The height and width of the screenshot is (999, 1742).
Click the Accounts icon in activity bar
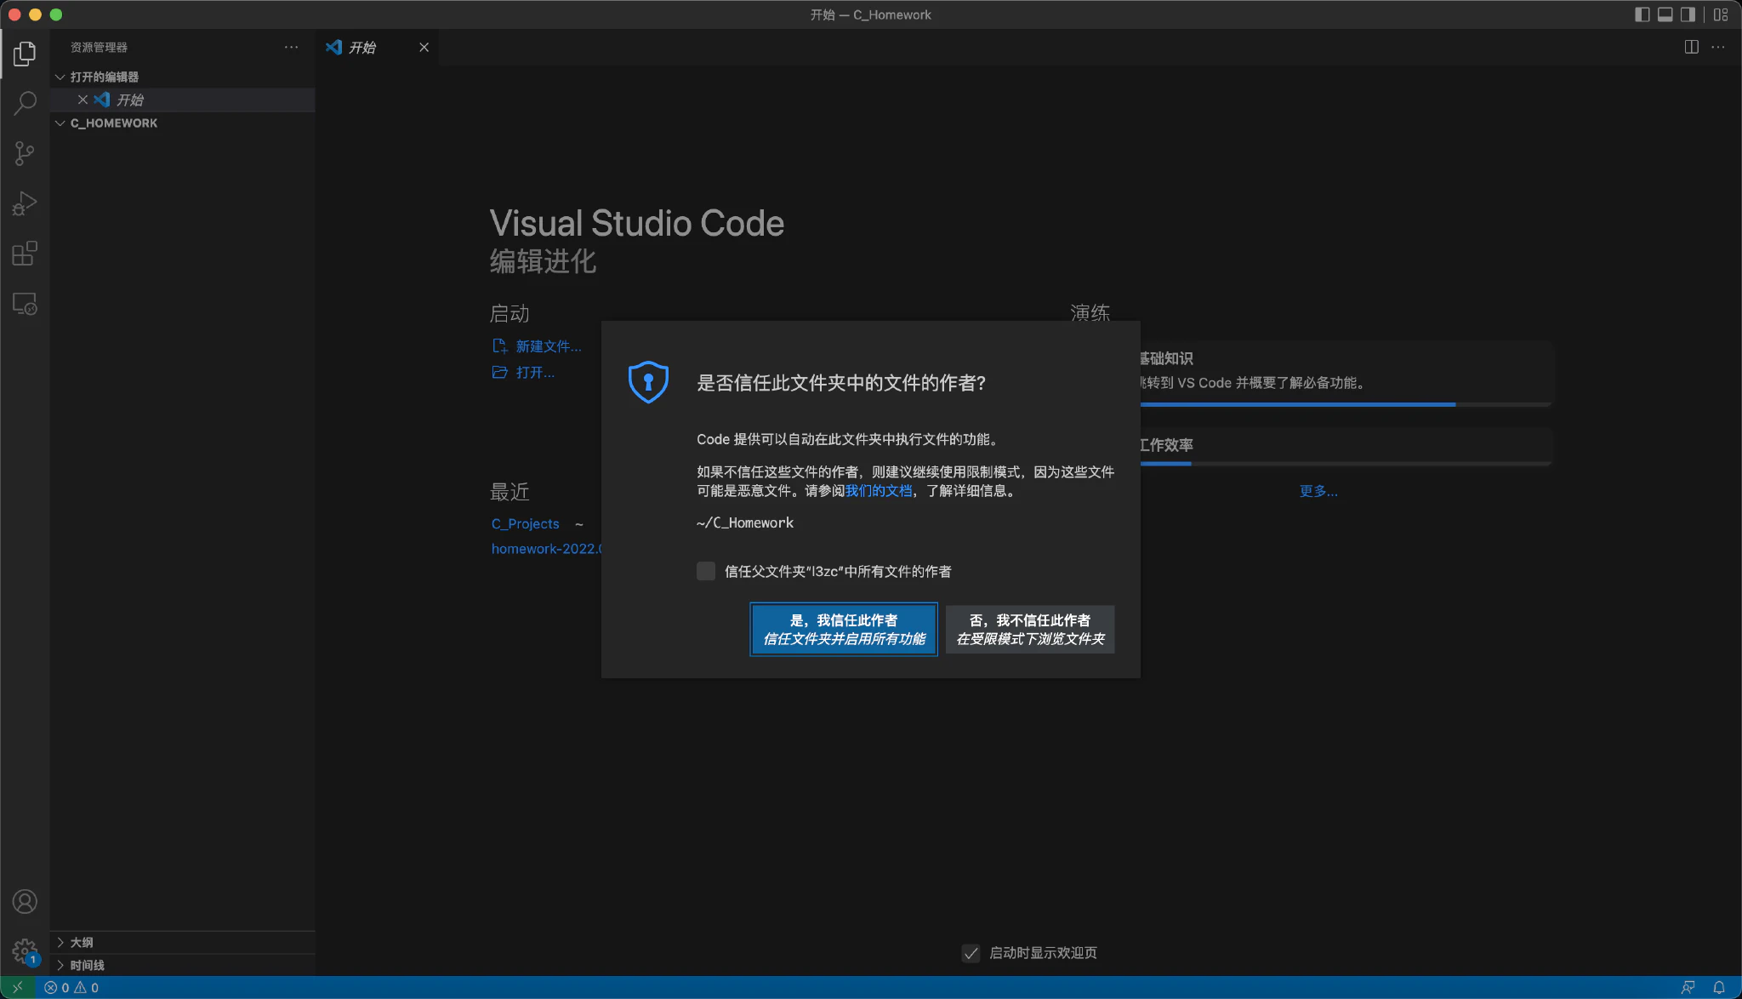click(25, 901)
